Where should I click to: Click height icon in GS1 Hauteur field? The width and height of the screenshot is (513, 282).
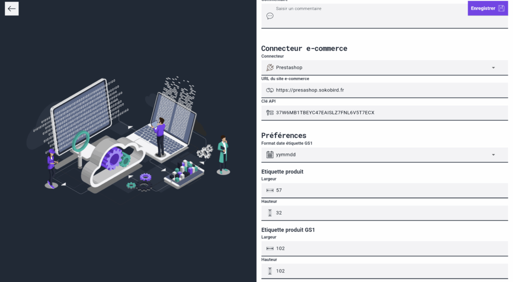pyautogui.click(x=270, y=271)
